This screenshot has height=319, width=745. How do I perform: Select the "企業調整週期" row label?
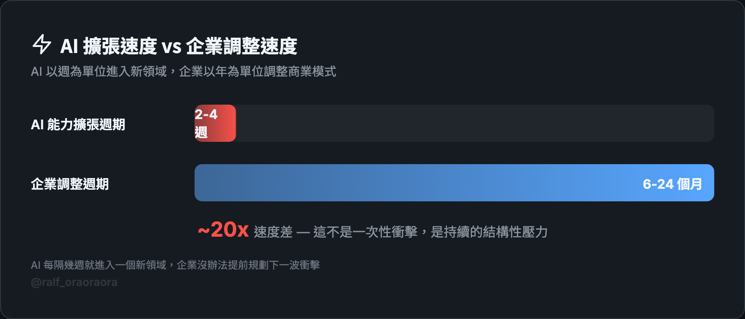point(70,184)
